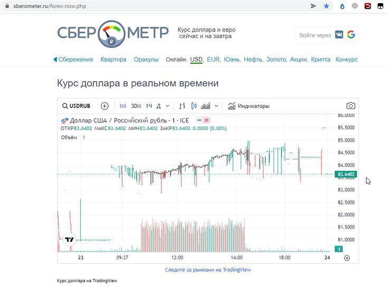Switch the chart to the 30M interval

tap(136, 106)
